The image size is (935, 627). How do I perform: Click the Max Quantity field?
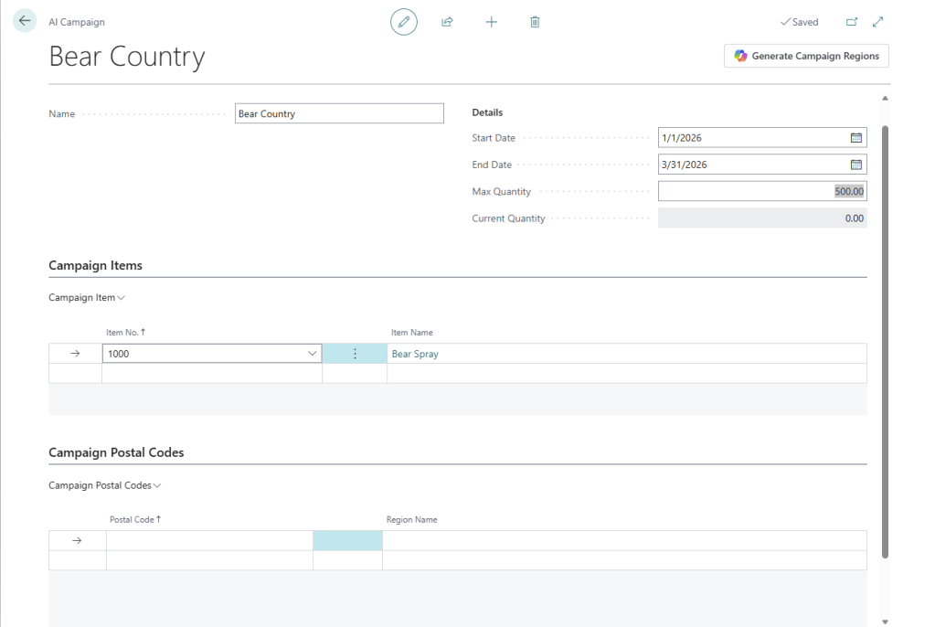pyautogui.click(x=761, y=192)
